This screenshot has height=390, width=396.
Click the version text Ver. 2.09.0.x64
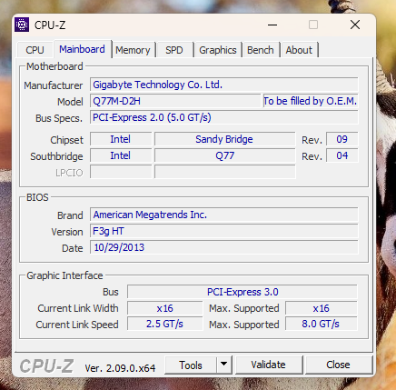(120, 368)
